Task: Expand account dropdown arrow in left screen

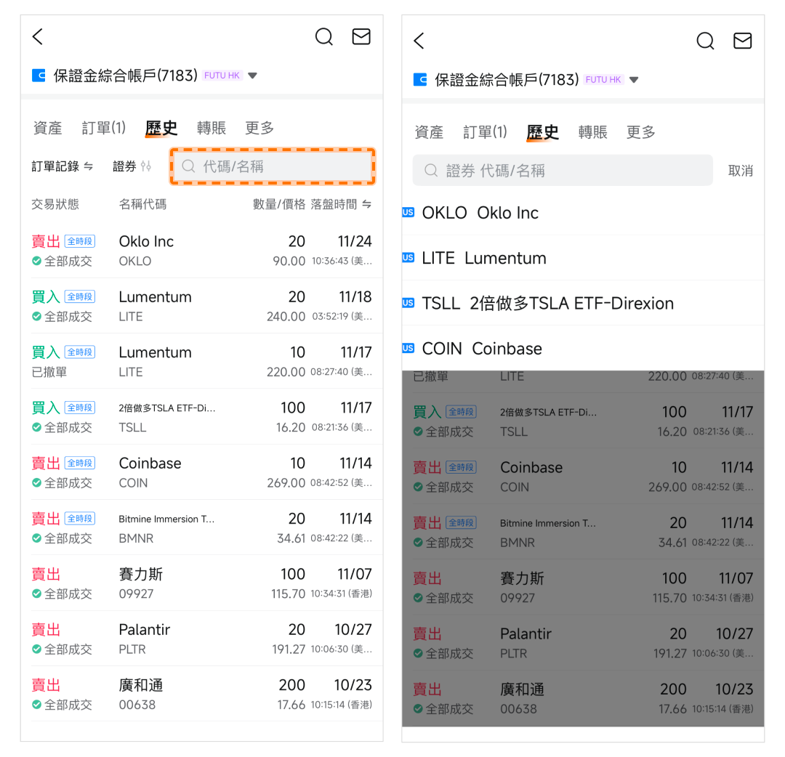Action: pyautogui.click(x=252, y=76)
